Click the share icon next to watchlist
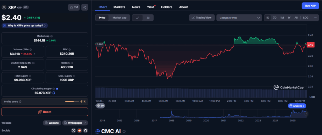 pyautogui.click(x=85, y=7)
